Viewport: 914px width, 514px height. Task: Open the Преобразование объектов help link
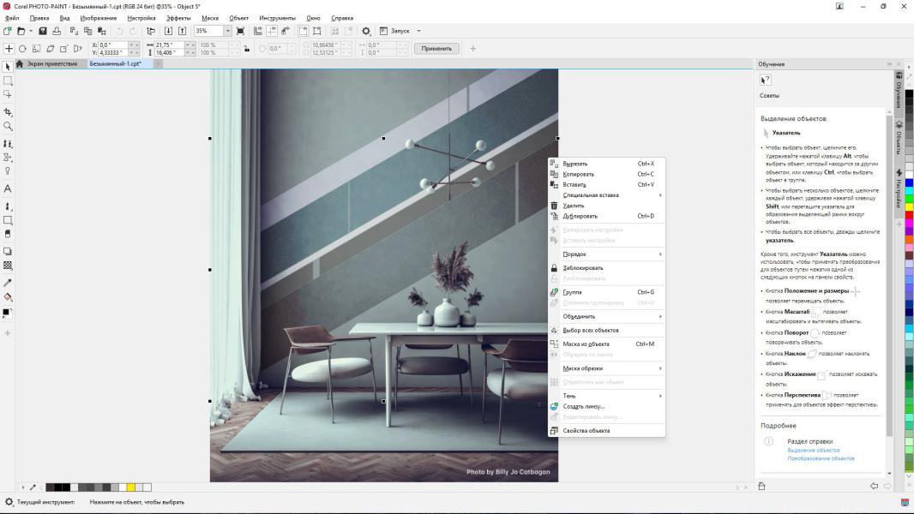(821, 458)
